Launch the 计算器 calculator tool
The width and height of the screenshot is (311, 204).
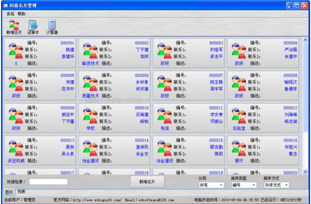pyautogui.click(x=52, y=27)
